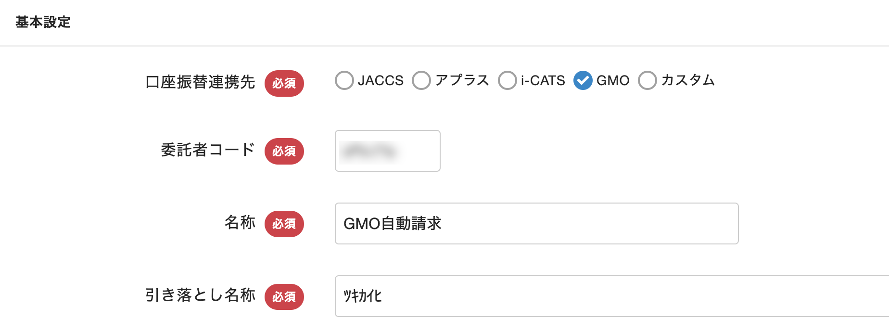This screenshot has height=332, width=889.
Task: Click the 引き落とし名称 field label
Action: click(200, 295)
